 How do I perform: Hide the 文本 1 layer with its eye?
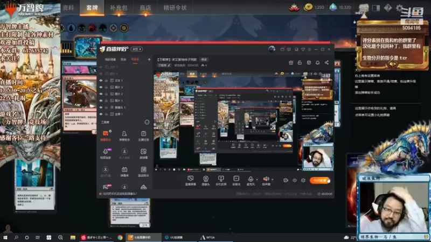[x=101, y=80]
